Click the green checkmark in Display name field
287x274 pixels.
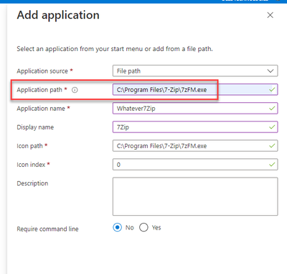tap(272, 127)
